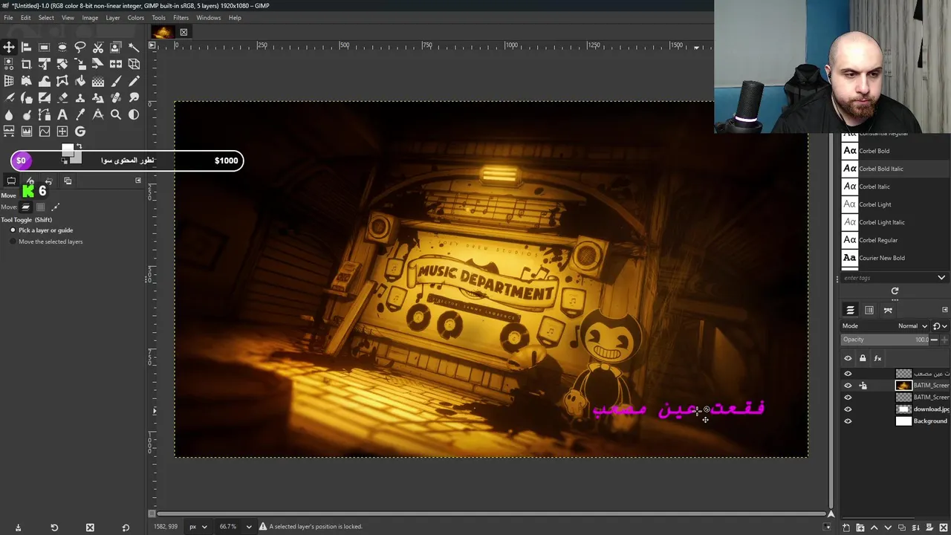Viewport: 951px width, 535px height.
Task: Select the Move tool in the toolbox
Action: [x=9, y=47]
